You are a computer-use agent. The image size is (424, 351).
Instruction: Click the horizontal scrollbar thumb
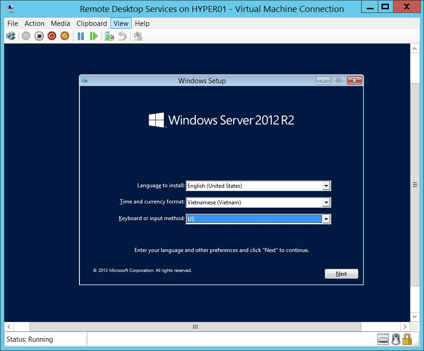pyautogui.click(x=195, y=326)
